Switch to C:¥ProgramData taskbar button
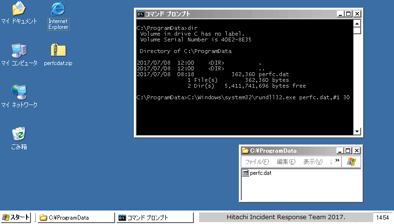This screenshot has height=224, width=394. [x=75, y=218]
